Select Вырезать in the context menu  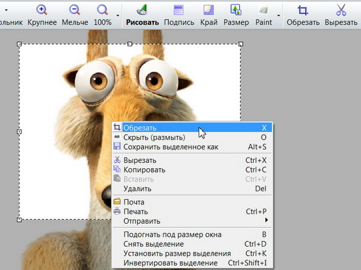pos(193,160)
